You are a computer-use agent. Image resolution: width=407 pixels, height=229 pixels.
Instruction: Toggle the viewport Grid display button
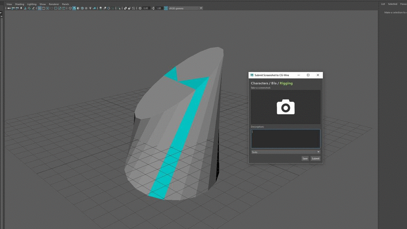[x=40, y=8]
